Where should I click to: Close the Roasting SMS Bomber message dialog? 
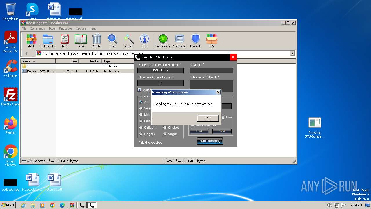218,92
